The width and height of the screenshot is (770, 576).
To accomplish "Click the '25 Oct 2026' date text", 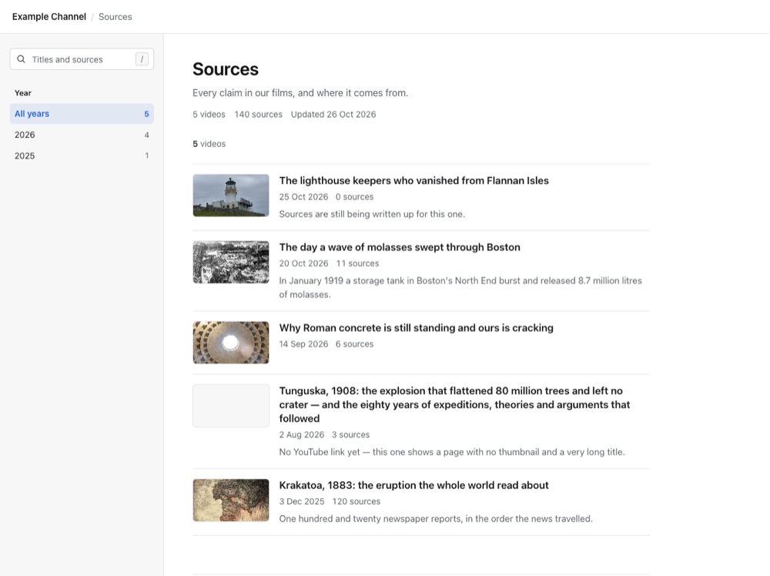I will tap(303, 197).
